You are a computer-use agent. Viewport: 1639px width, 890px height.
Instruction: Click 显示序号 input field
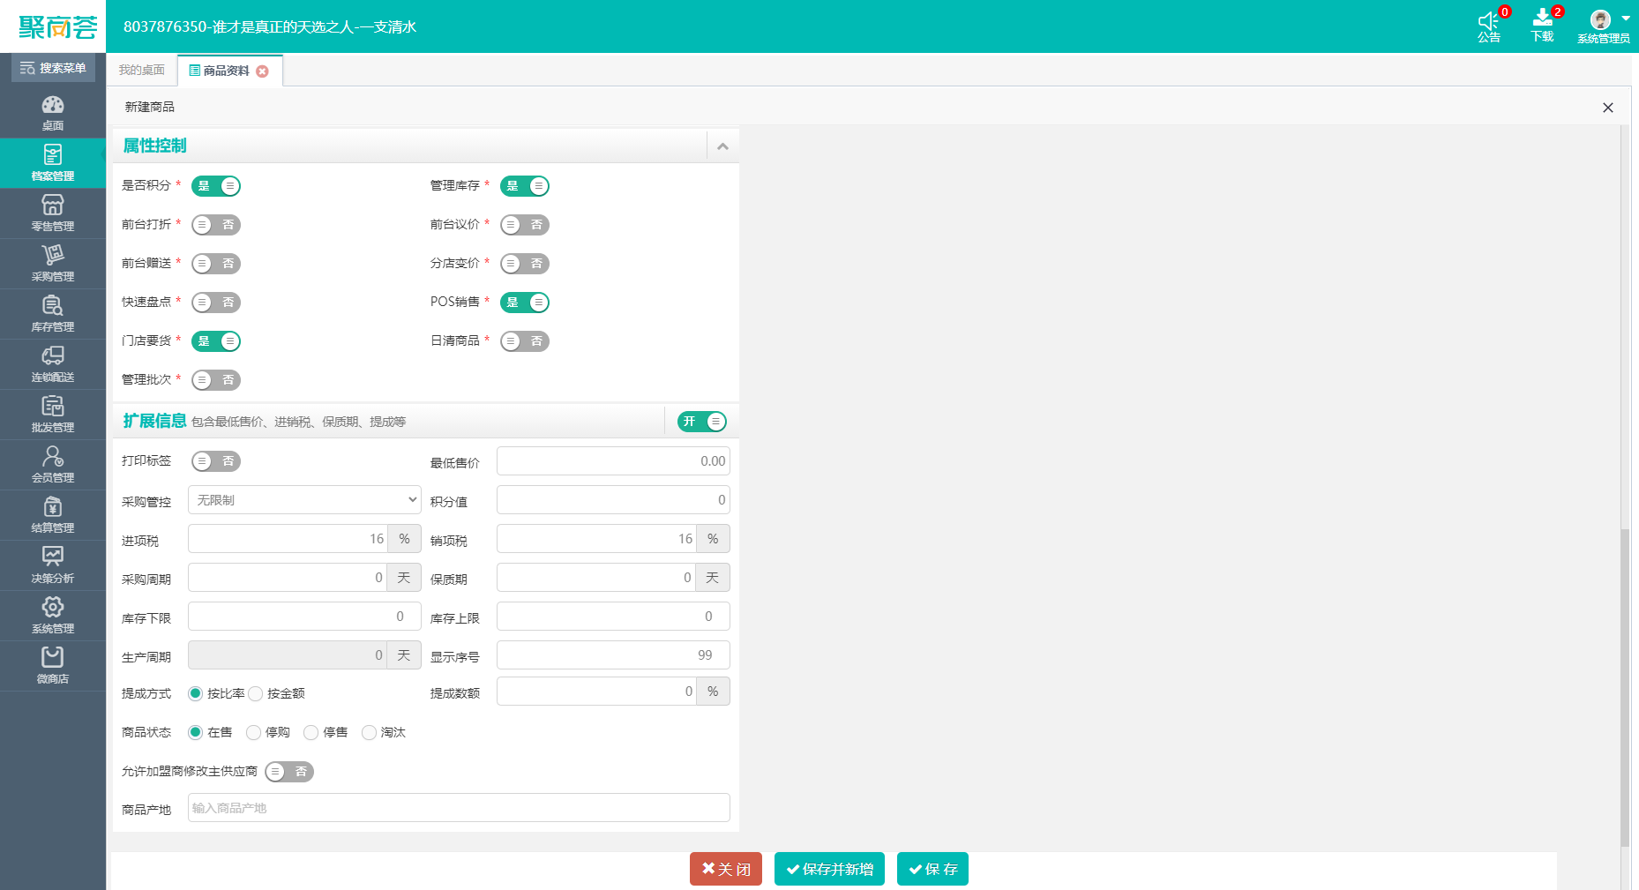613,655
